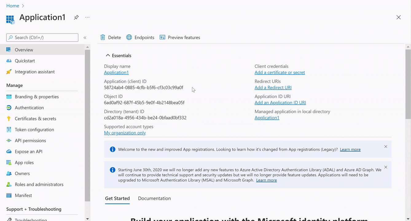
Task: Click the info icon in ADAL notice
Action: 112,170
